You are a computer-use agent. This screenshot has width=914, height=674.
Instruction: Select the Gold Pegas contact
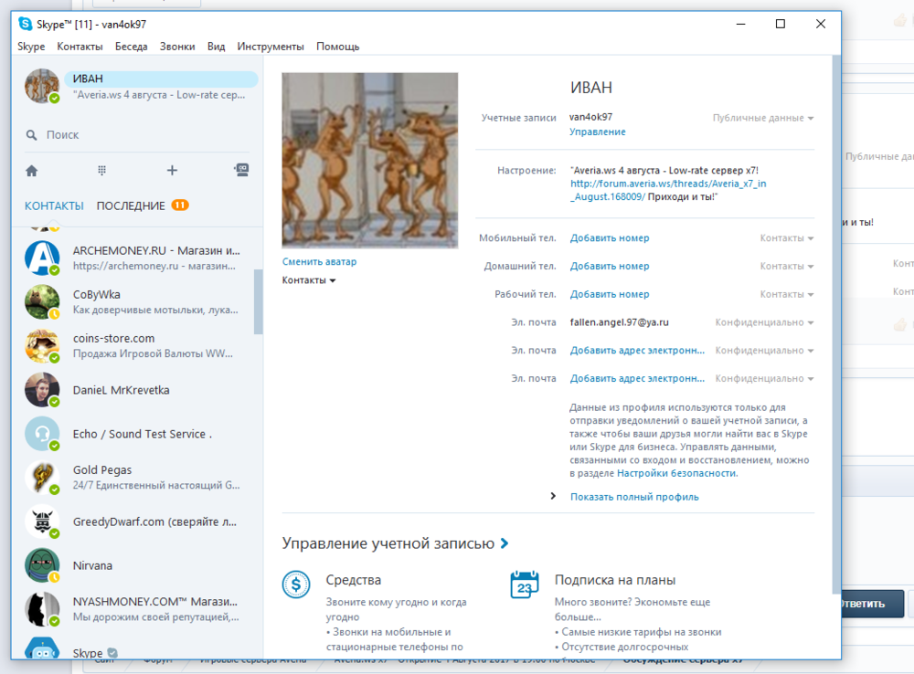tap(142, 478)
